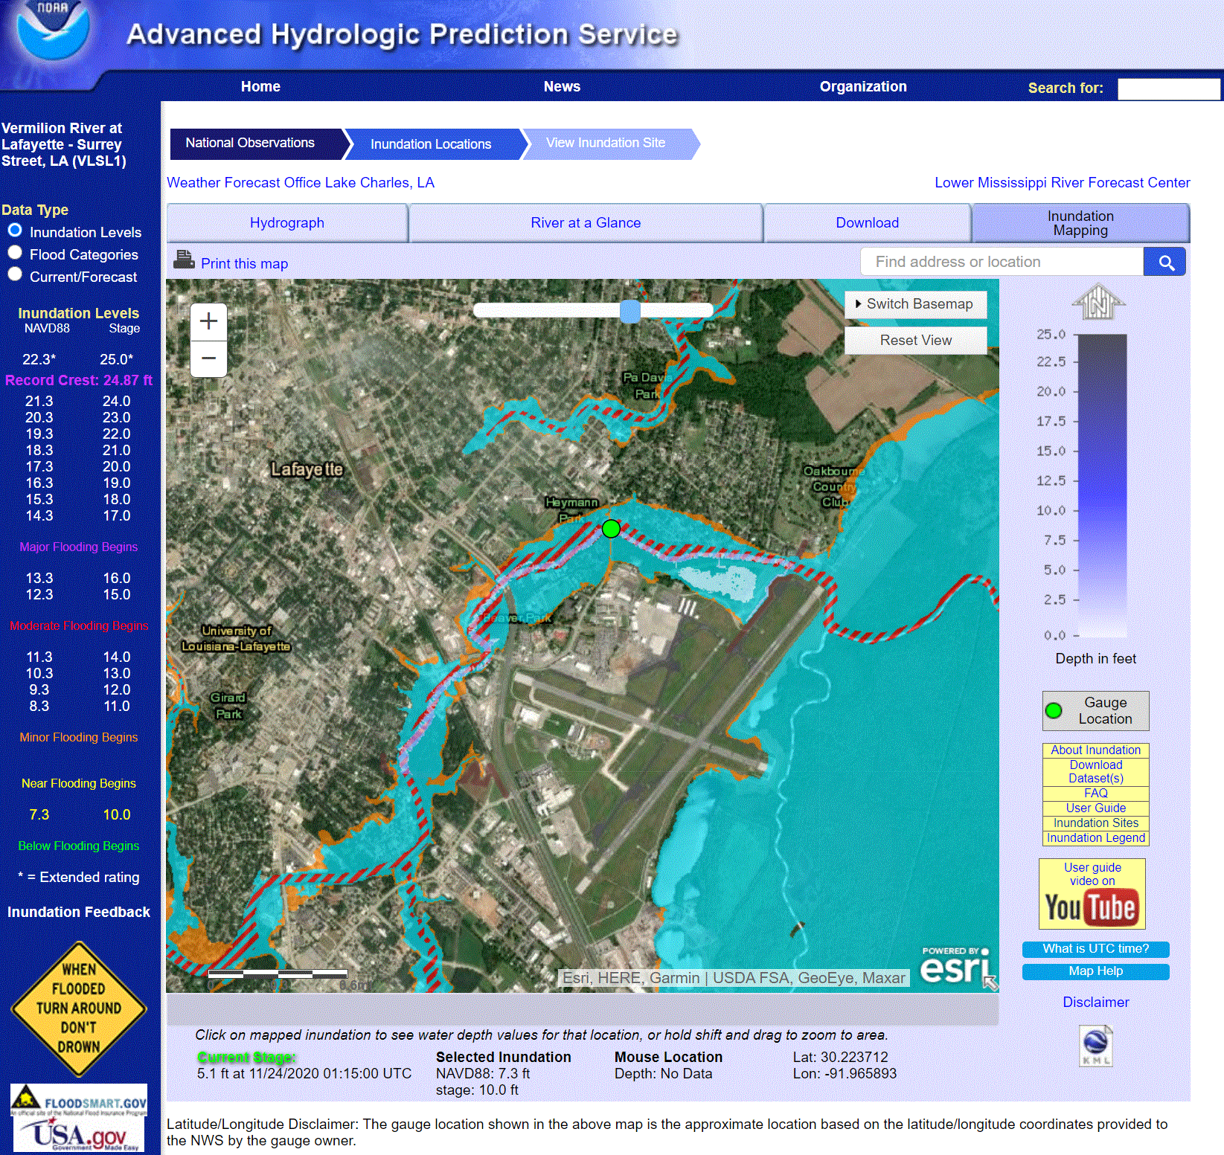The width and height of the screenshot is (1224, 1155).
Task: Open the Disclaimer link
Action: 1095,1003
